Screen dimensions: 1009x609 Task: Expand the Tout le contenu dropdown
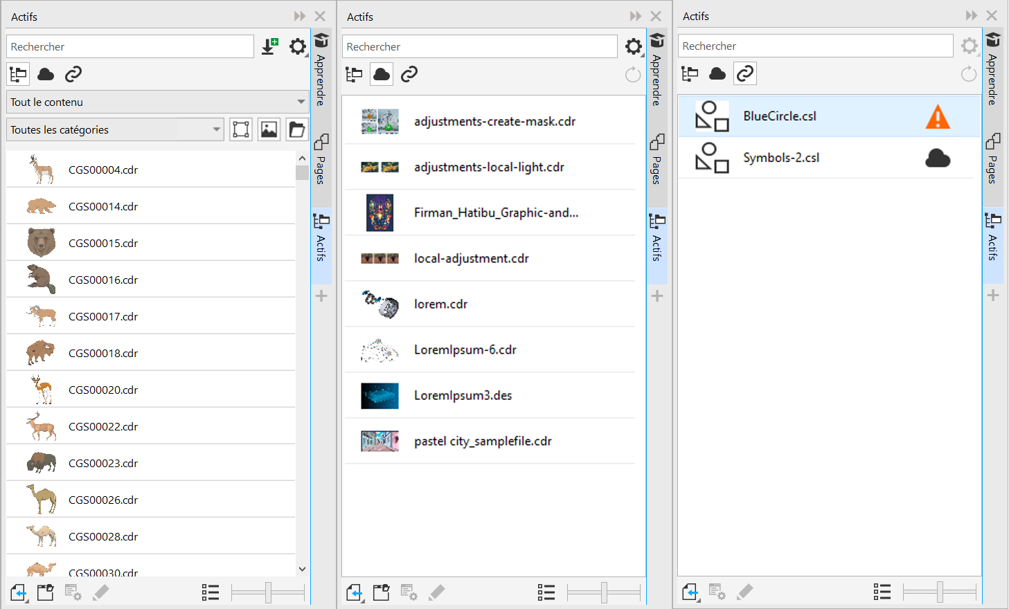point(301,102)
